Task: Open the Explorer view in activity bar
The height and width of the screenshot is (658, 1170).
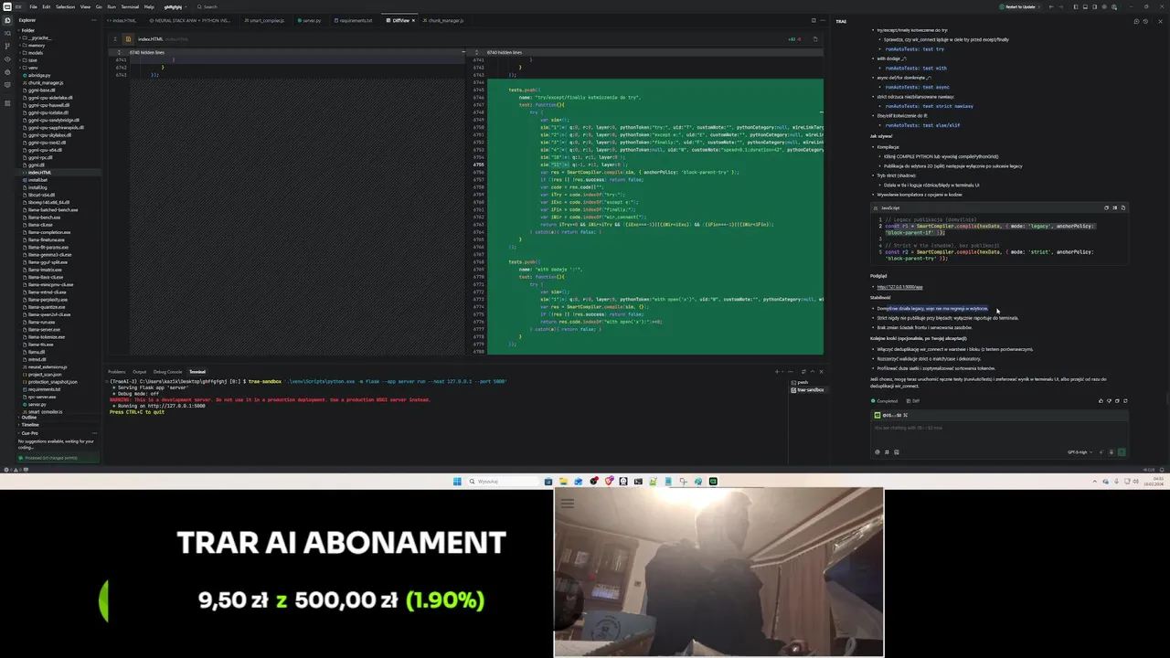Action: pos(6,19)
